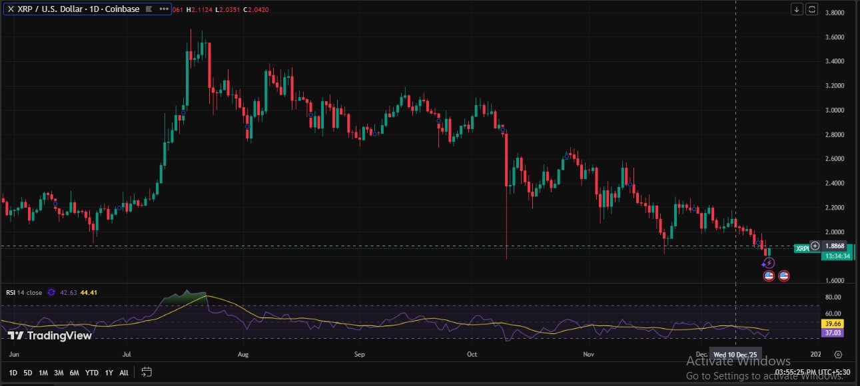Click the first US flag economic event icon
The height and width of the screenshot is (386, 860).
(x=769, y=276)
